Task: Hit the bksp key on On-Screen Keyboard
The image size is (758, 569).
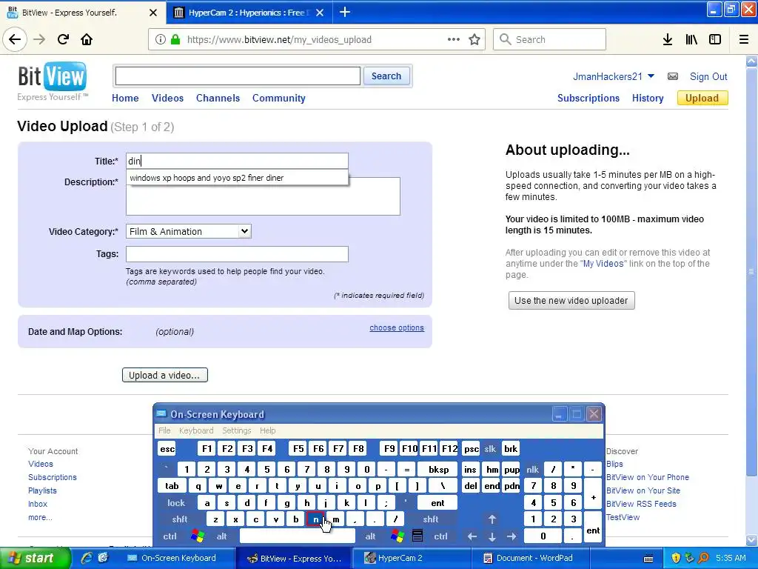Action: pyautogui.click(x=439, y=469)
